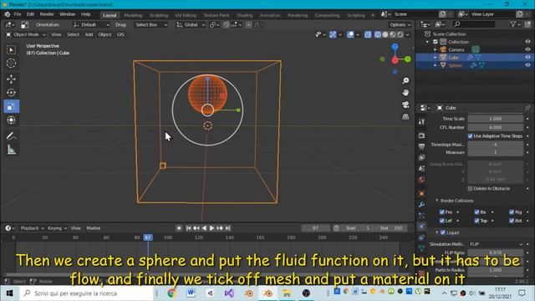The image size is (535, 301).
Task: Toggle Right border collision checkbox
Action: tap(512, 212)
